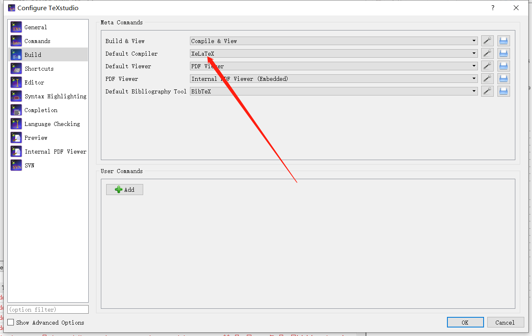Open the dialog help question mark
The image size is (532, 336).
493,8
